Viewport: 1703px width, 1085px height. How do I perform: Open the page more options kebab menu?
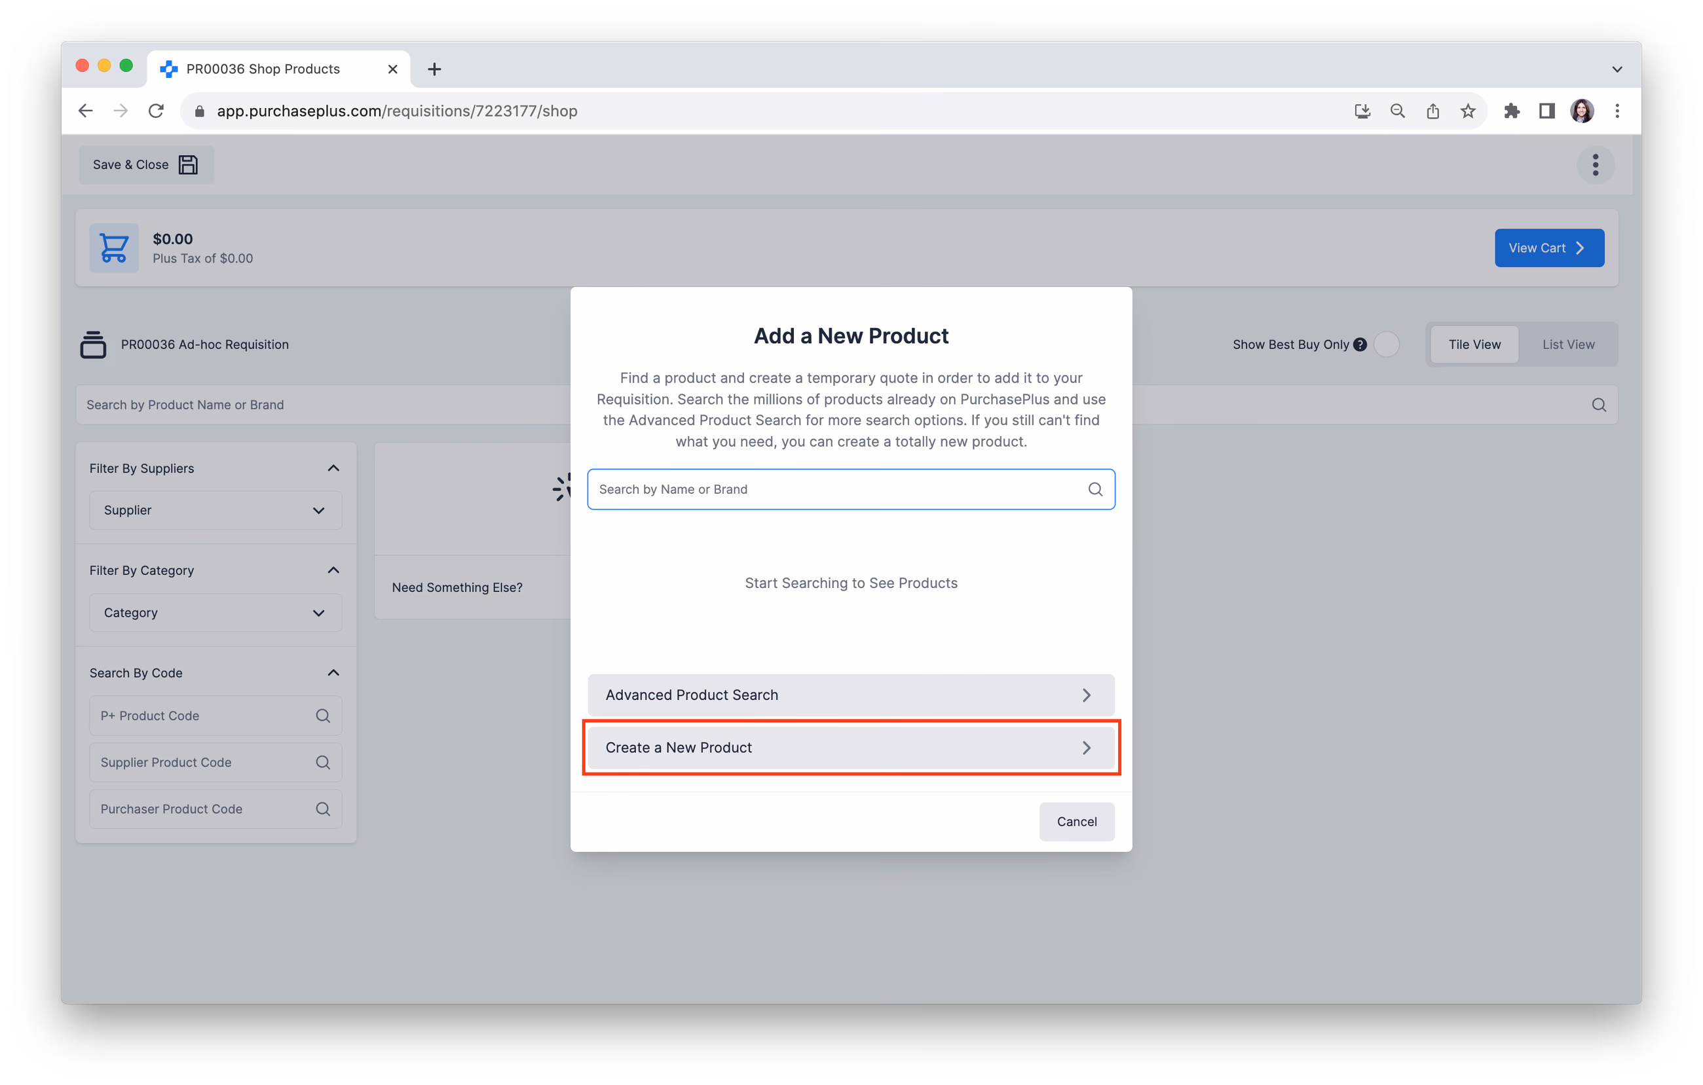(1595, 165)
